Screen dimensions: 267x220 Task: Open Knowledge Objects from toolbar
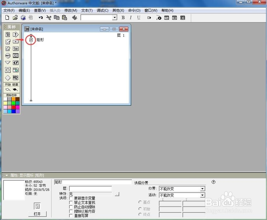(182, 18)
